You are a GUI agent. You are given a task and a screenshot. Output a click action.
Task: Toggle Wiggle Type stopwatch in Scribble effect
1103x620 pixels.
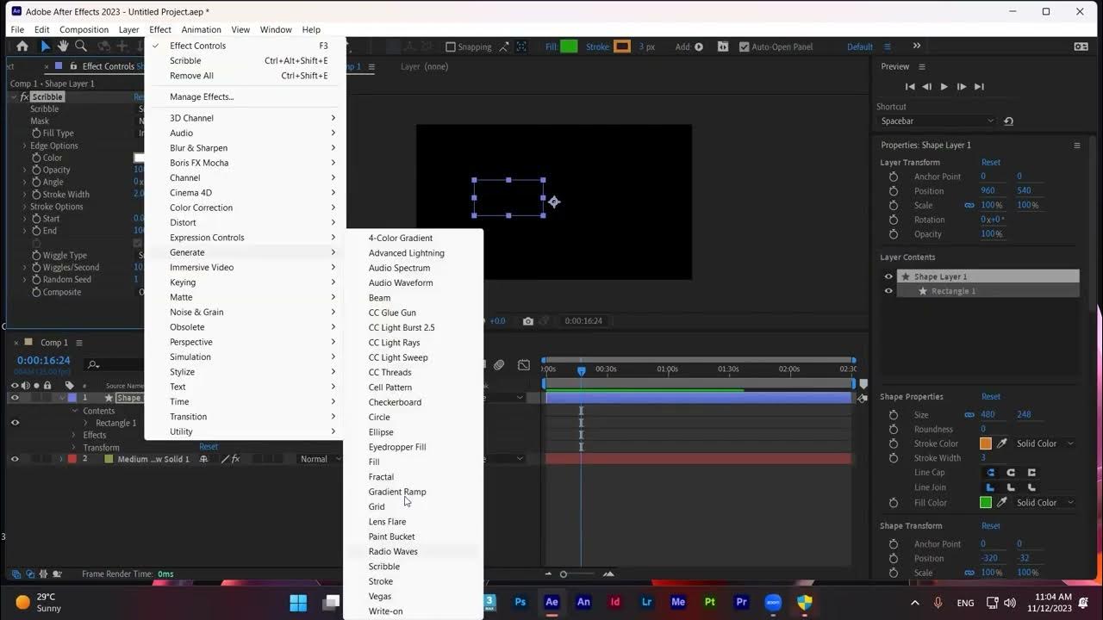click(x=36, y=256)
